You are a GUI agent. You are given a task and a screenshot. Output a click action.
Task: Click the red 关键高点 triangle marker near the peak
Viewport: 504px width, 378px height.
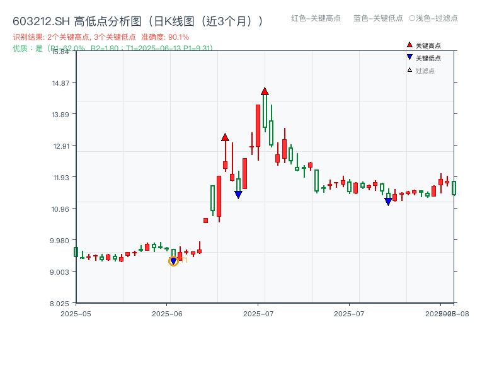(264, 91)
